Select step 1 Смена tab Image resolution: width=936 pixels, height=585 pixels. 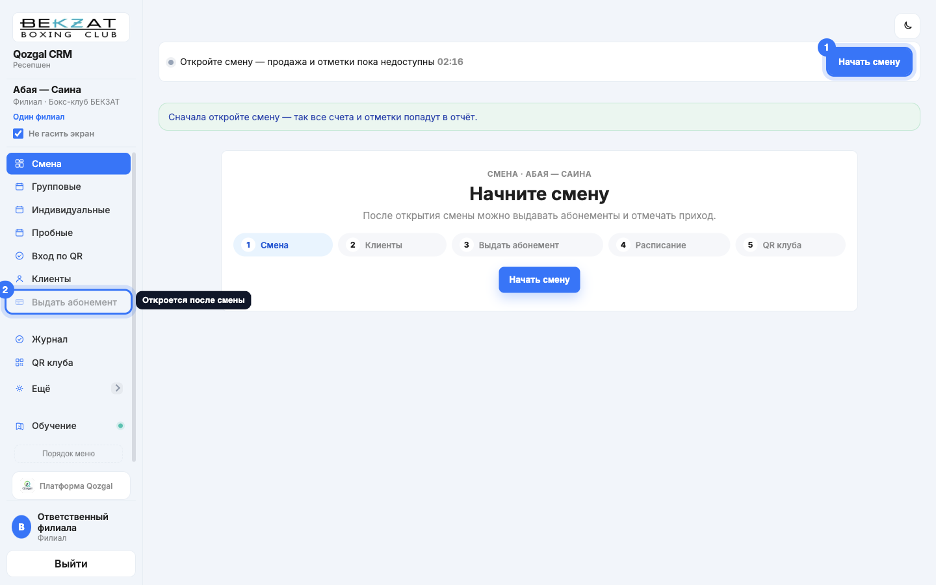283,245
